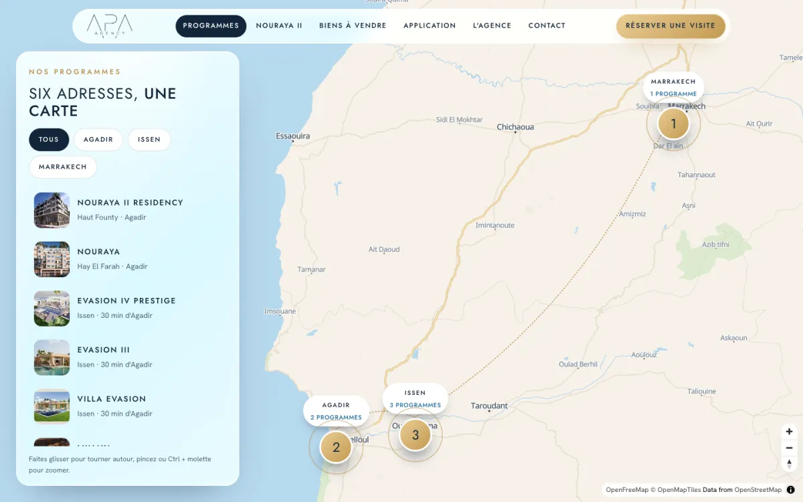Click the APA Agency logo
Viewport: 803px width, 502px height.
pyautogui.click(x=110, y=26)
